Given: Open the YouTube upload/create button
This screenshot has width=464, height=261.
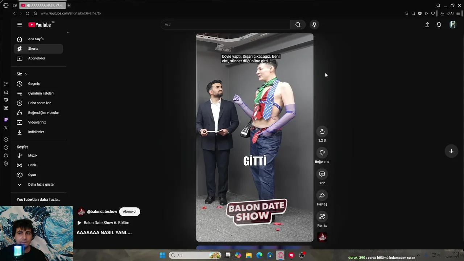Looking at the screenshot, I should coord(427,25).
